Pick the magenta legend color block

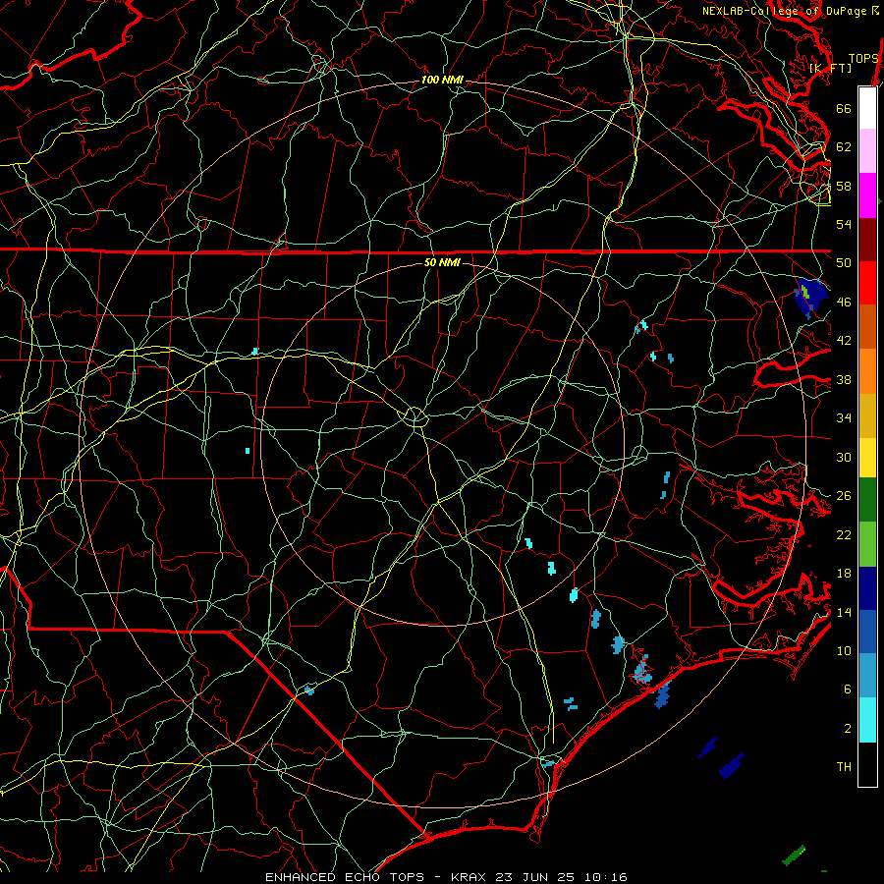pos(867,195)
